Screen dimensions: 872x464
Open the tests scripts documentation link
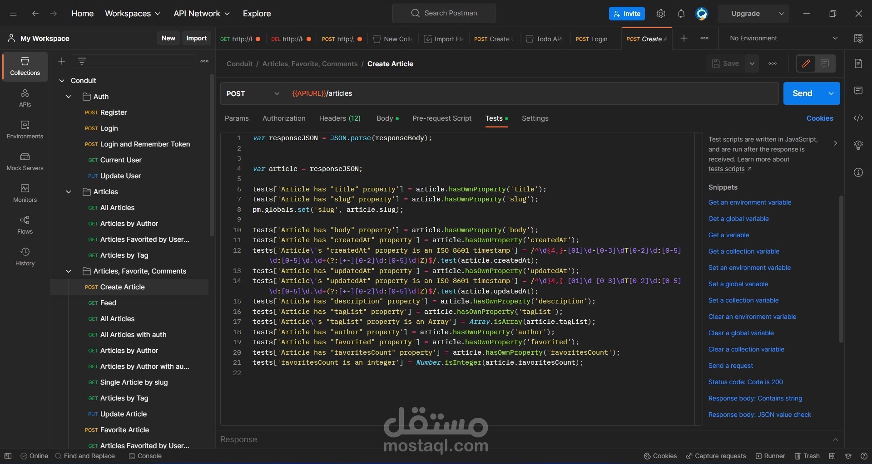coord(727,169)
